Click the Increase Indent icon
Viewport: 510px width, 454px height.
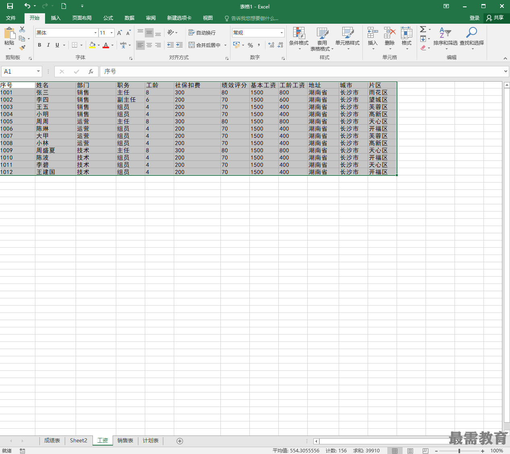click(x=179, y=45)
